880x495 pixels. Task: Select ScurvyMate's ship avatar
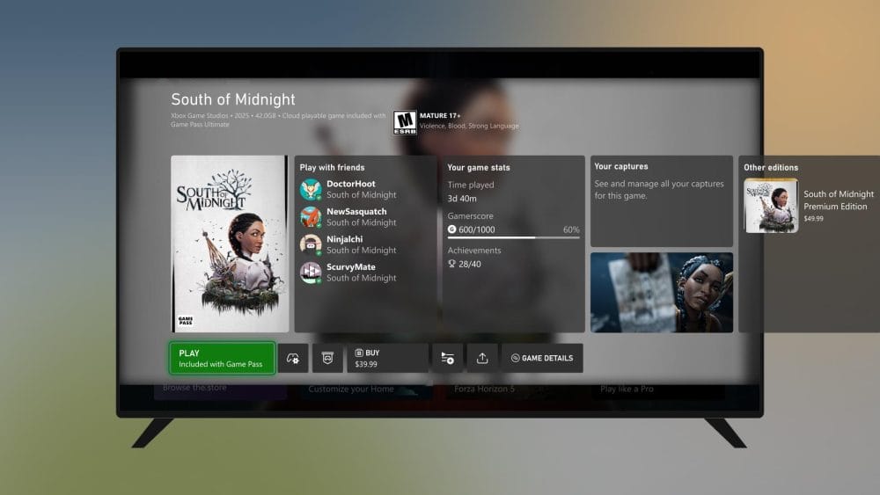point(311,273)
